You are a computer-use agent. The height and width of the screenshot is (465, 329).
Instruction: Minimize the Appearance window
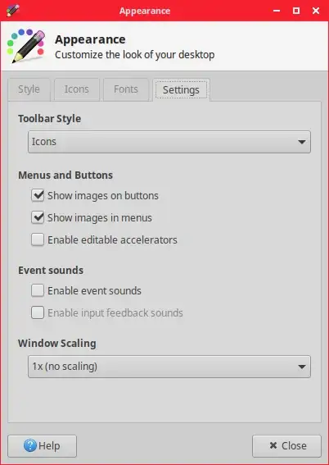(x=277, y=11)
